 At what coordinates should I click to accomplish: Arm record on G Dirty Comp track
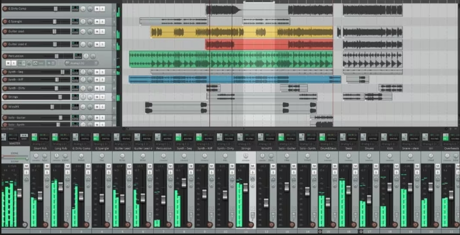coord(5,9)
